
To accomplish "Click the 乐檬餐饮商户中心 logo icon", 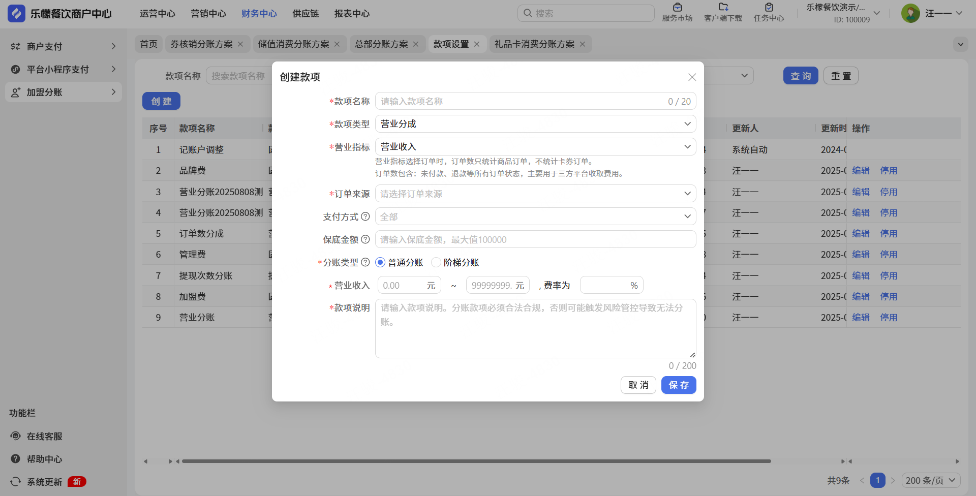I will 16,14.
